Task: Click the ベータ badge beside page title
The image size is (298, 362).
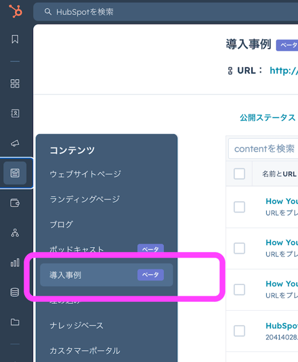Action: [x=287, y=45]
